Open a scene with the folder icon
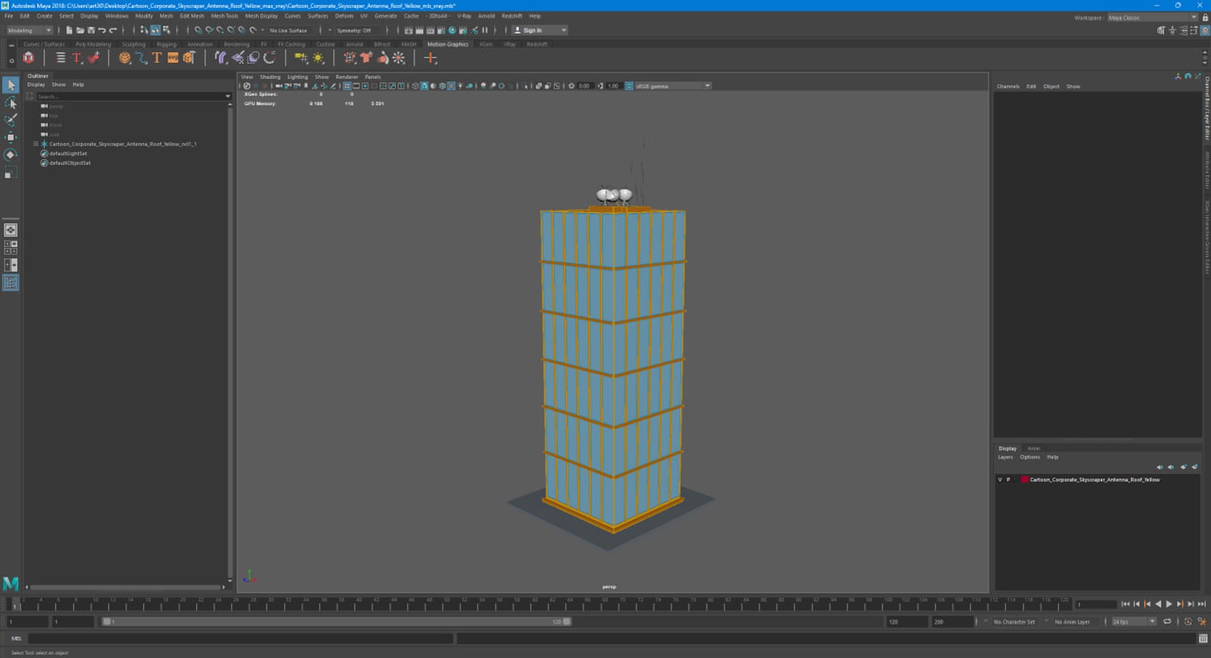The height and width of the screenshot is (658, 1211). tap(80, 30)
